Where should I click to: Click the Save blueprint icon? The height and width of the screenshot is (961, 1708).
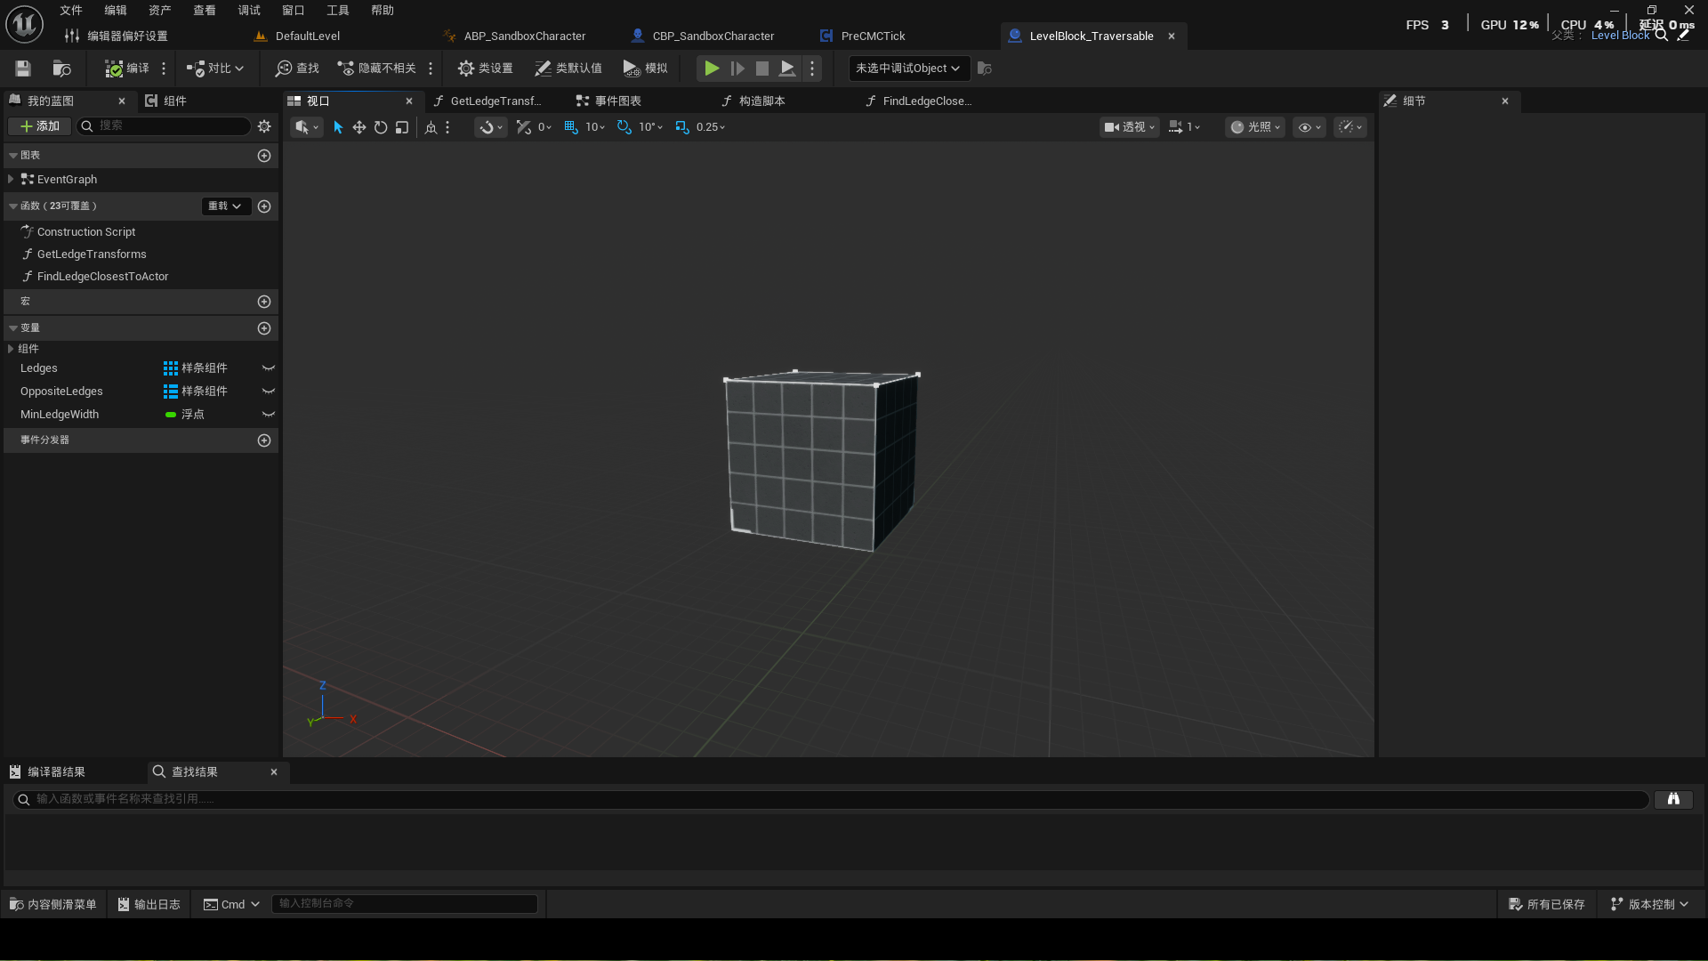[x=23, y=69]
